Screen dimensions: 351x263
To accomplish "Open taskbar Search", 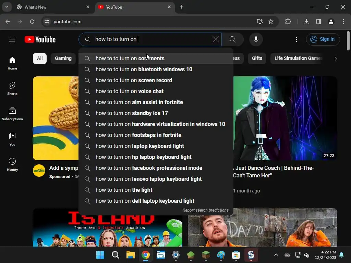I will point(115,255).
